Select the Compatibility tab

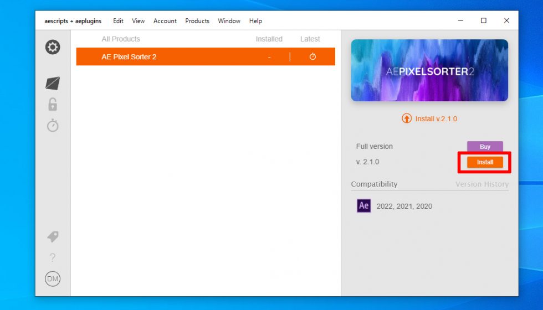[374, 184]
